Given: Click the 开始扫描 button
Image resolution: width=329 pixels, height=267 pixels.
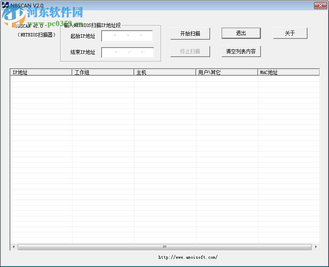Looking at the screenshot, I should [x=190, y=33].
